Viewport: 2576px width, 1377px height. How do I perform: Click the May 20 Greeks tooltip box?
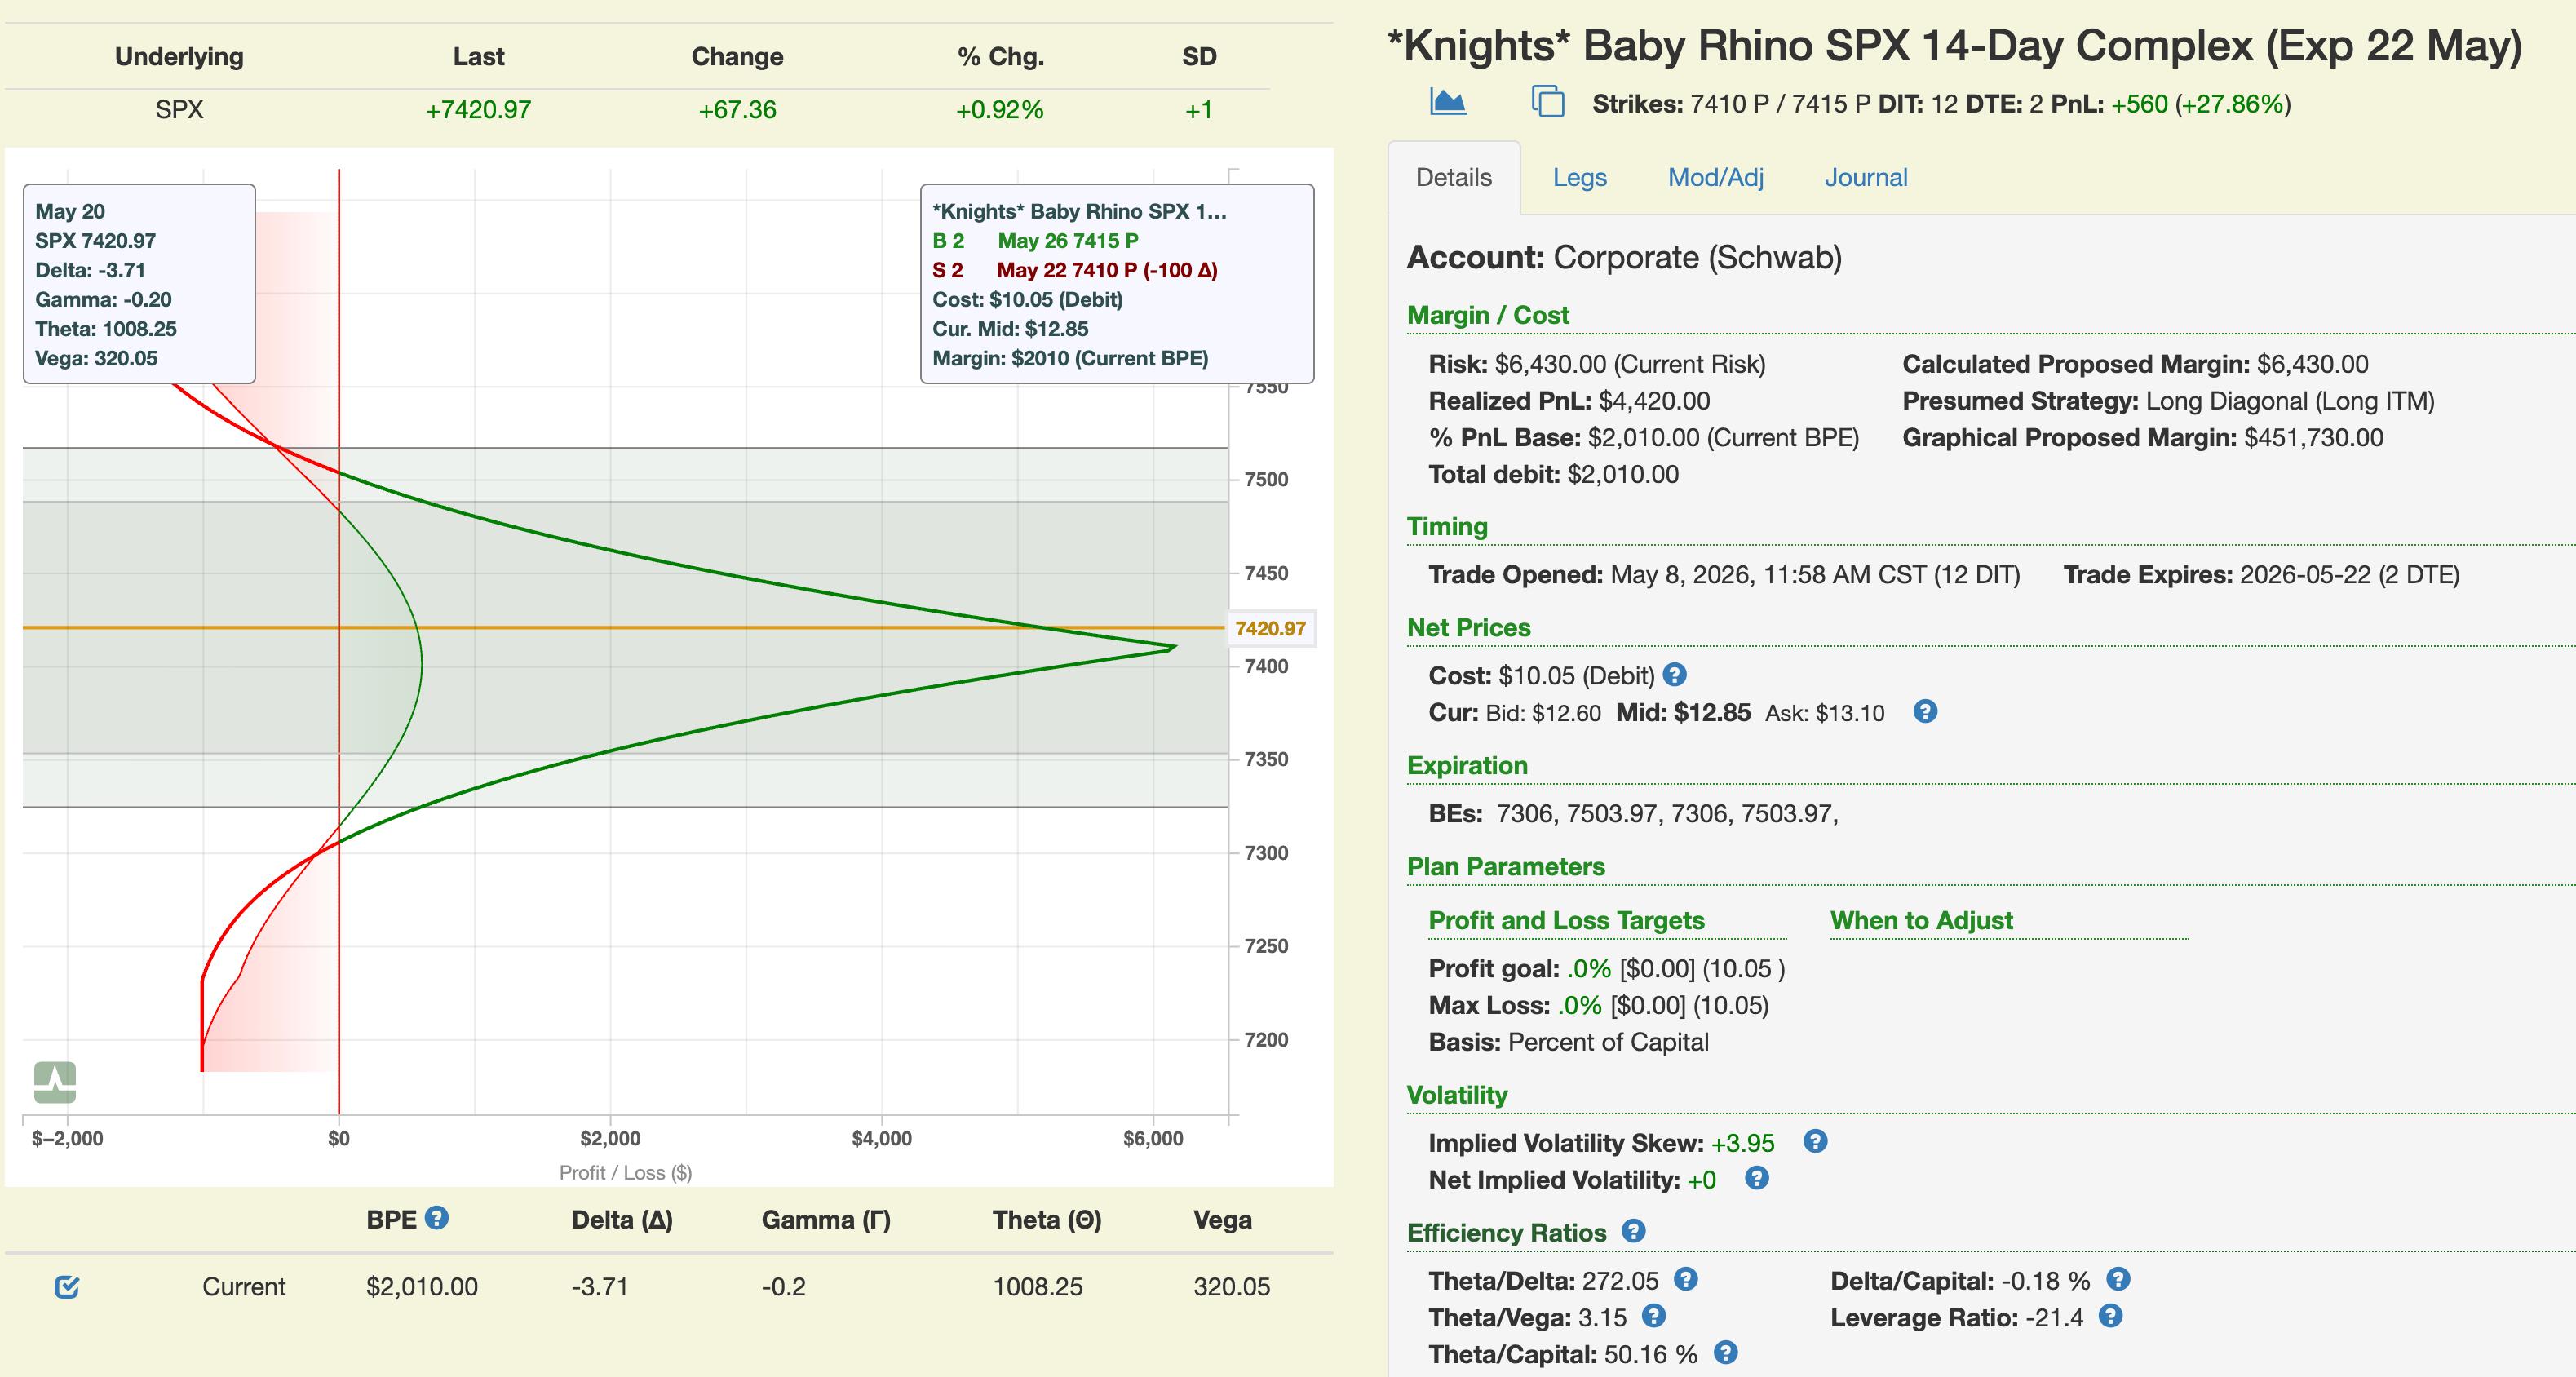(139, 284)
